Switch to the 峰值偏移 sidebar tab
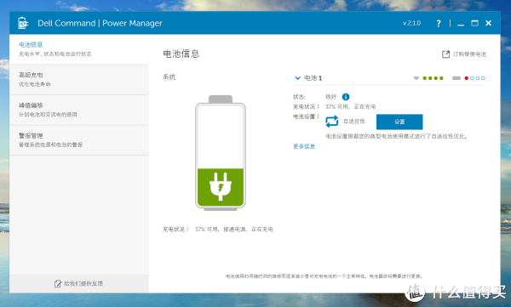 (79, 110)
